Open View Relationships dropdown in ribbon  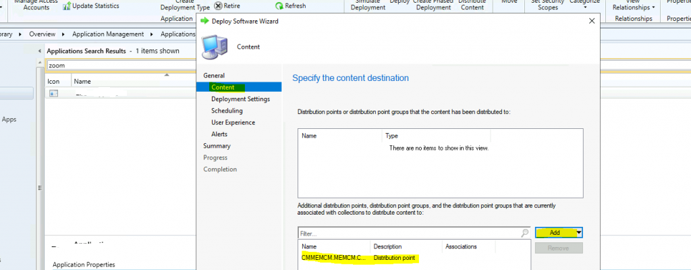click(x=634, y=5)
